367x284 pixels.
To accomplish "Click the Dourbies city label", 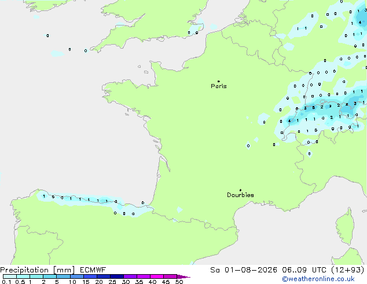I will (x=240, y=195).
